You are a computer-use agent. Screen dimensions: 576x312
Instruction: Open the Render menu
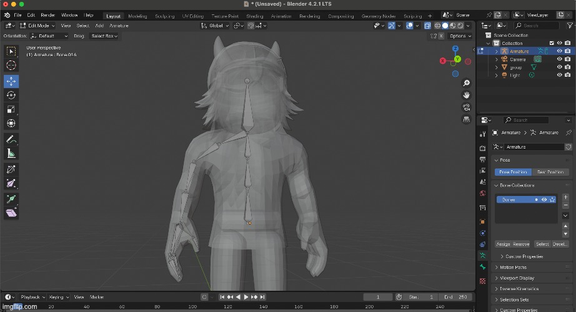coord(48,15)
